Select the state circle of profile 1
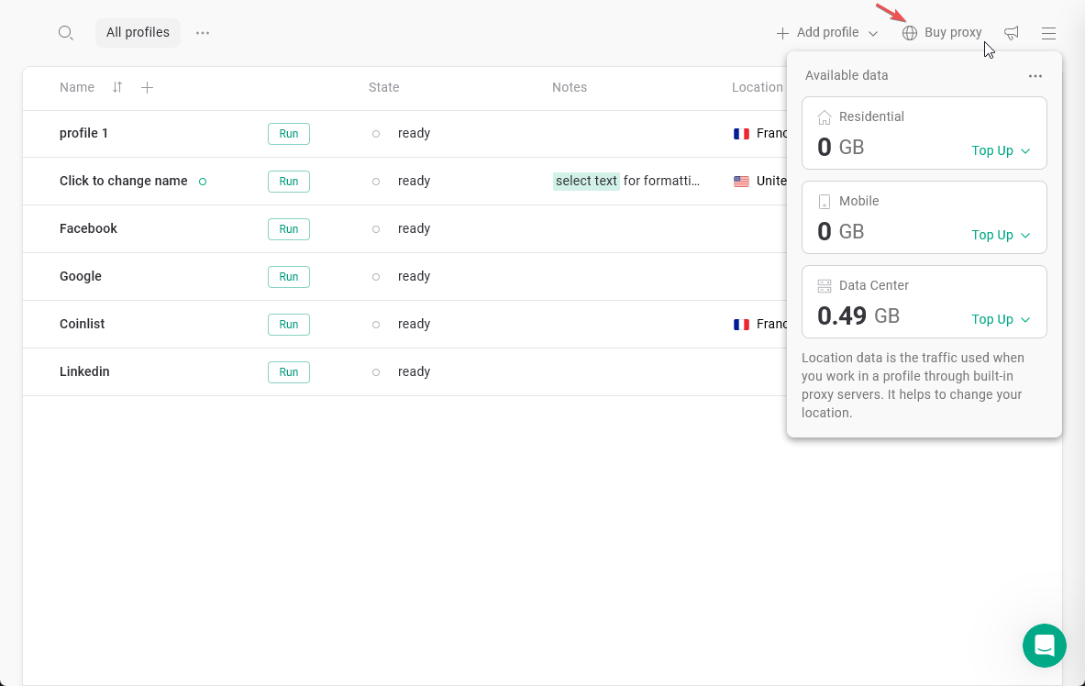Viewport: 1085px width, 686px height. (x=376, y=134)
